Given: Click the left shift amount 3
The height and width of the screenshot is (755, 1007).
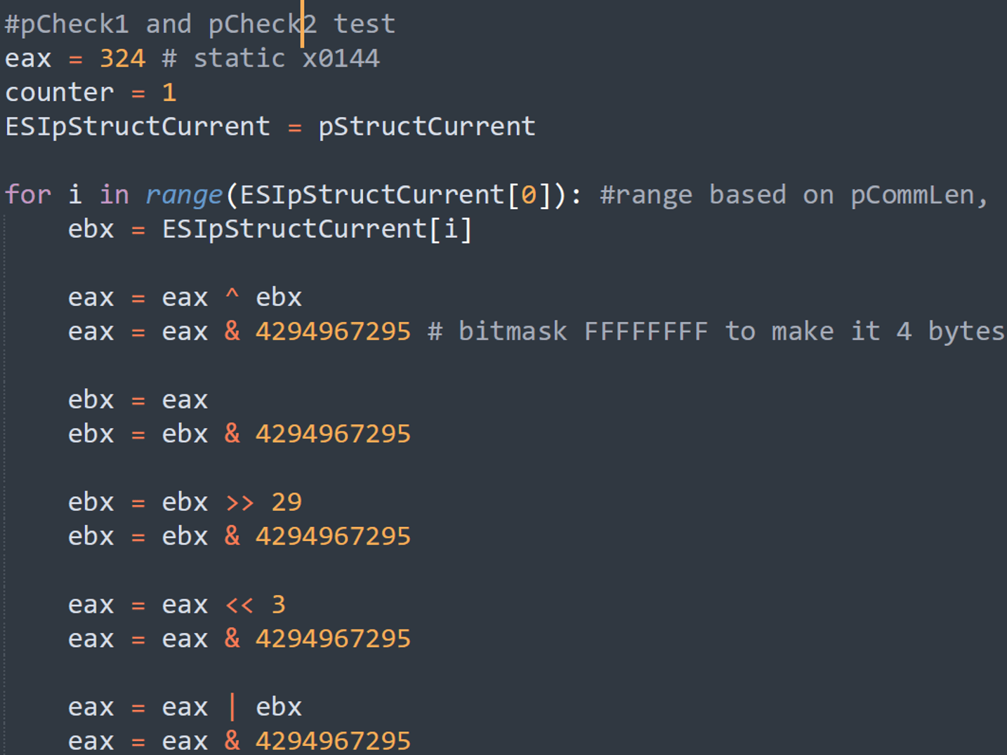Looking at the screenshot, I should [279, 605].
